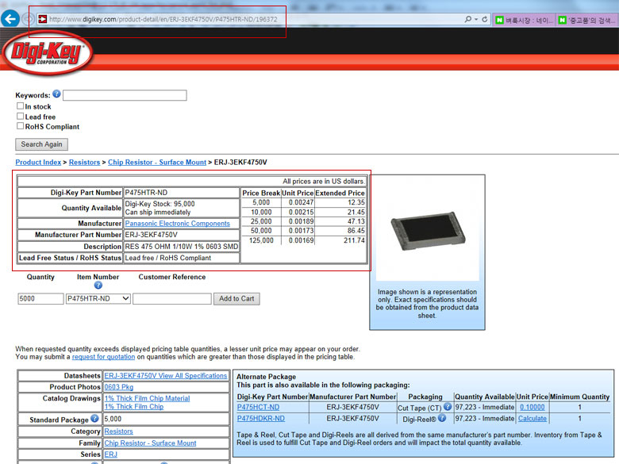Open the P475HDKR-ND alternate package link

point(260,418)
